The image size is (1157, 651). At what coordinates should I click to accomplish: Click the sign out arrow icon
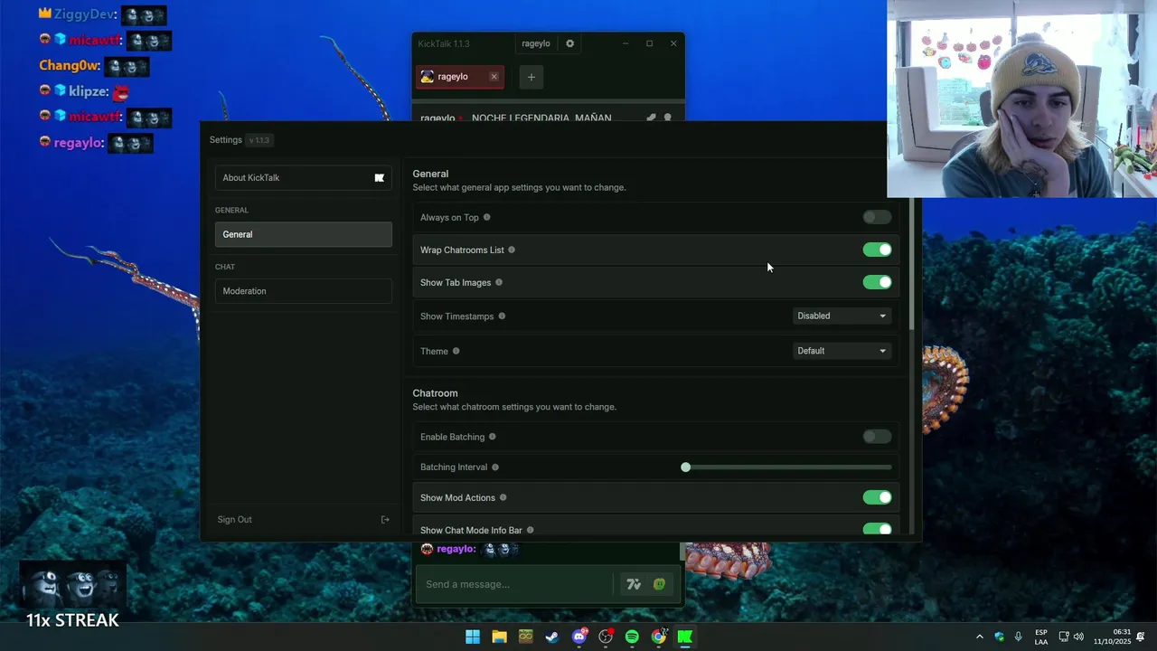385,520
